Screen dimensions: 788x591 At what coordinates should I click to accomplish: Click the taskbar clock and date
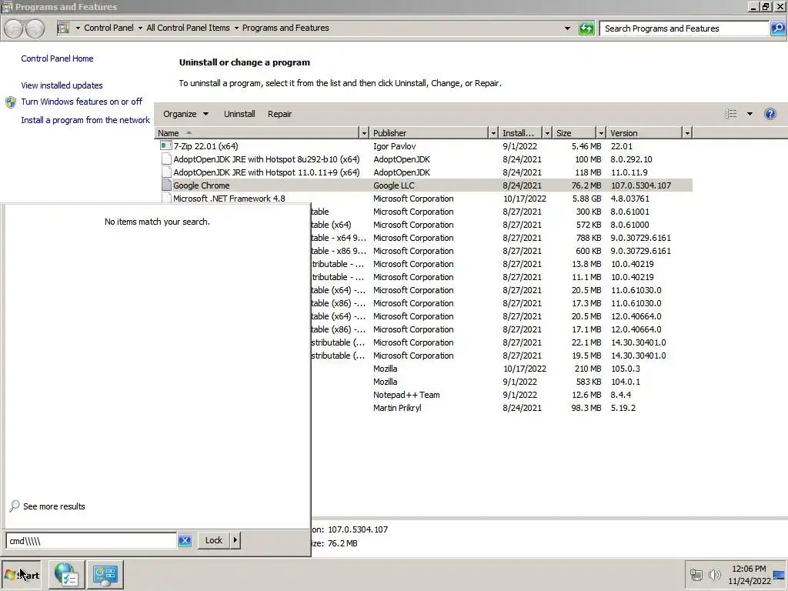[749, 574]
